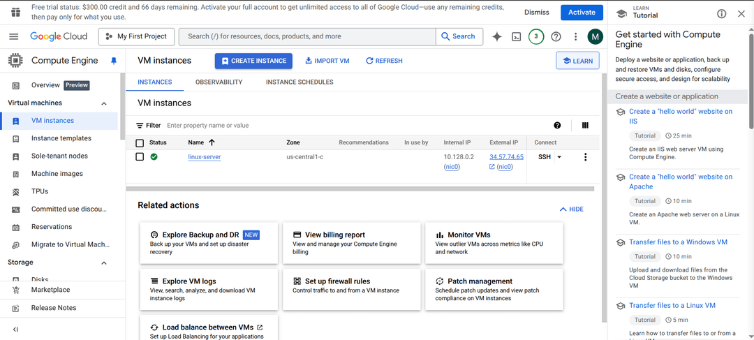This screenshot has height=340, width=754.
Task: Open the external IP link icon
Action: 492,167
